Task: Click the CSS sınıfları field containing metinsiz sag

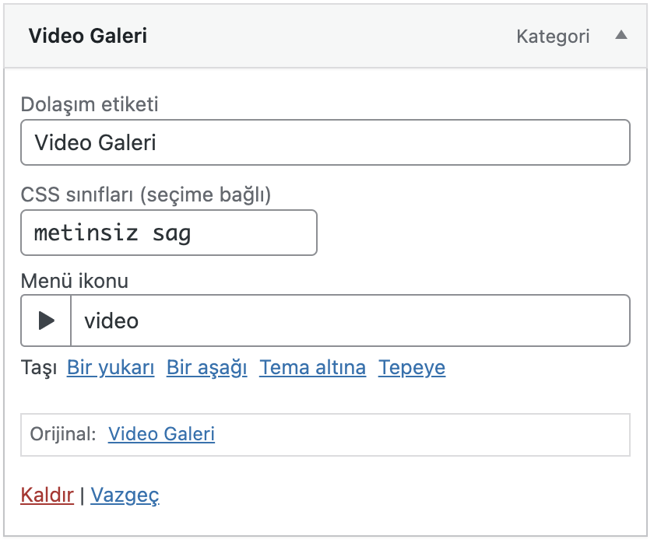Action: [169, 233]
